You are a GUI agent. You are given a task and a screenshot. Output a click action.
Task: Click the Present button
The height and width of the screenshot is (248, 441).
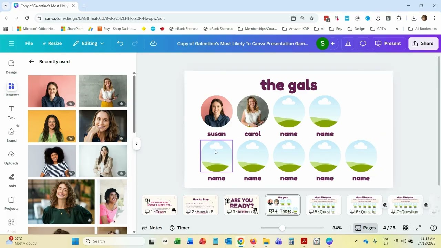point(388,43)
